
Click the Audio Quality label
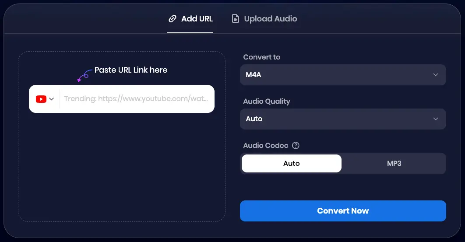click(x=266, y=101)
